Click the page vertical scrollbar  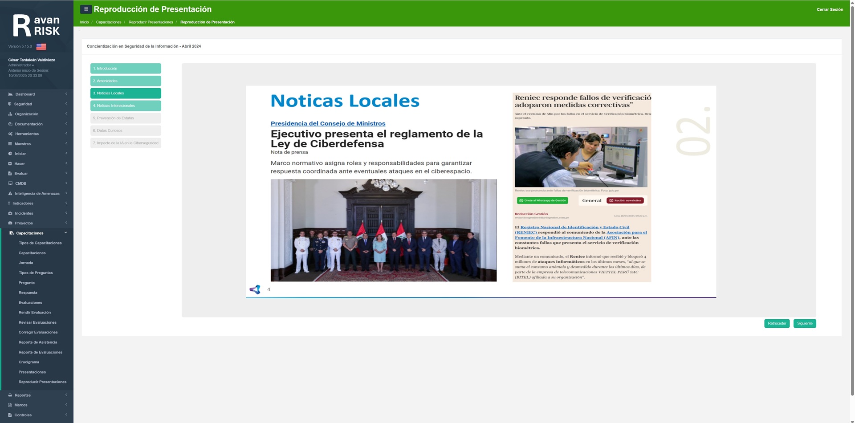[852, 200]
